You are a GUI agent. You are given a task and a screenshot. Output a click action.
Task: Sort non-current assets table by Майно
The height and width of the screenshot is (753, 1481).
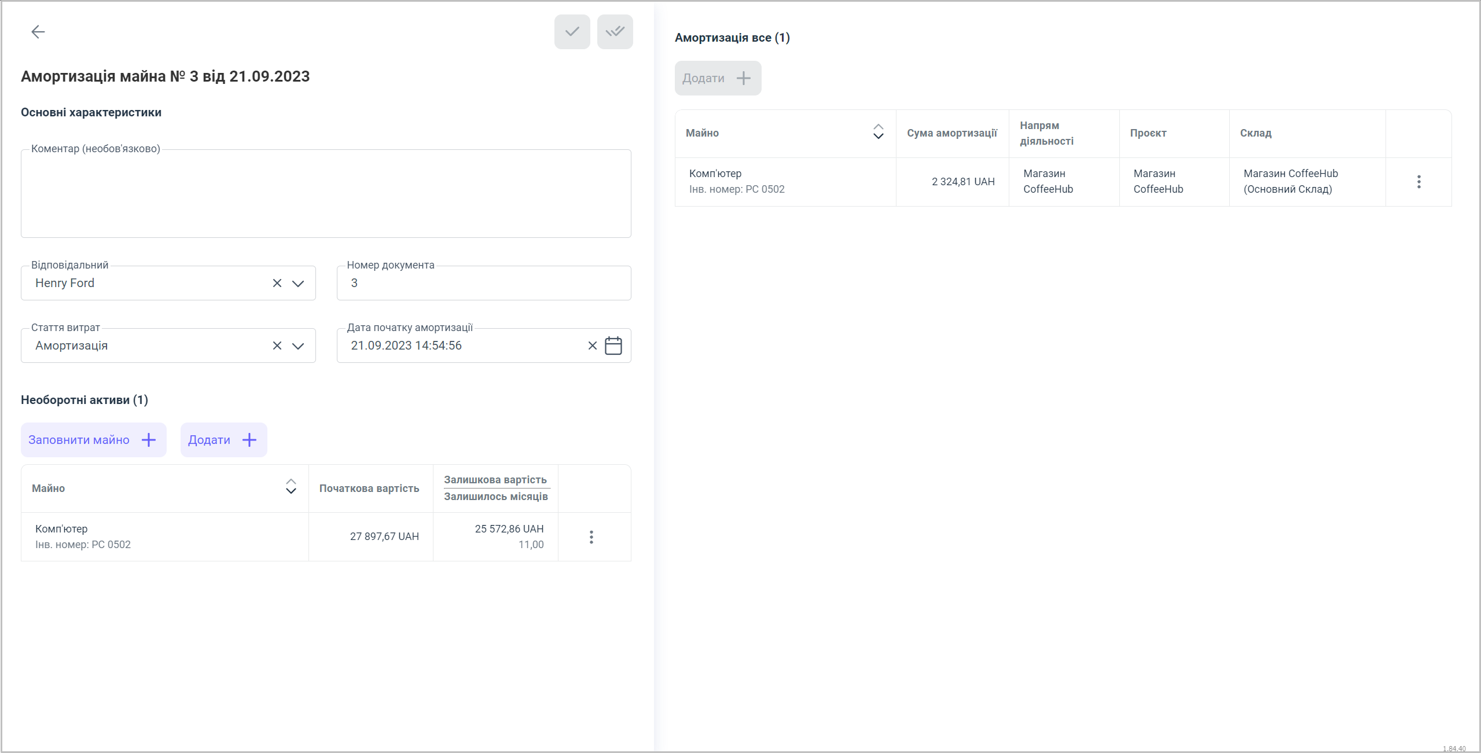[291, 487]
